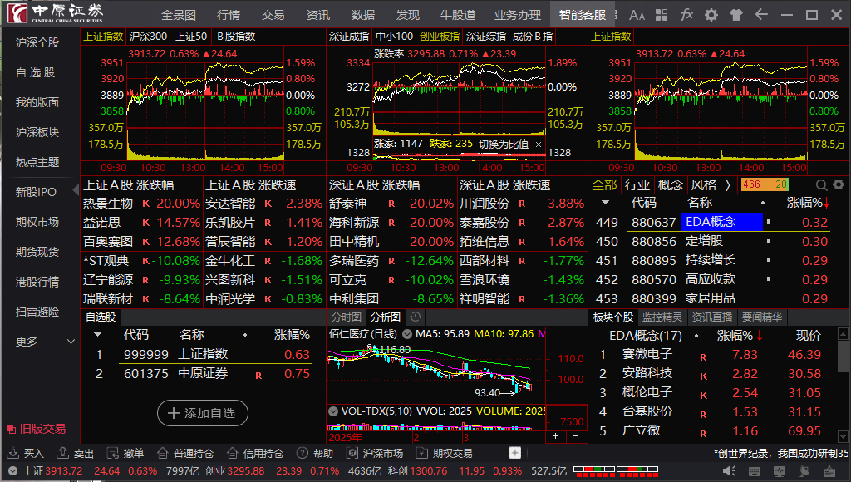Image resolution: width=851 pixels, height=482 pixels.
Task: Open the 牛股道 menu
Action: (458, 15)
